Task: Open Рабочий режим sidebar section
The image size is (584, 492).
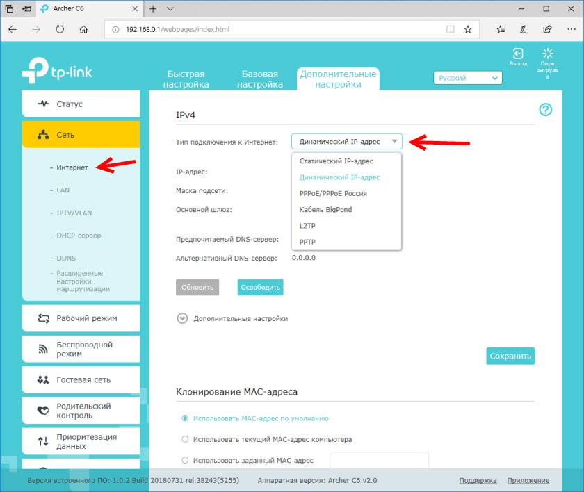Action: tap(81, 318)
